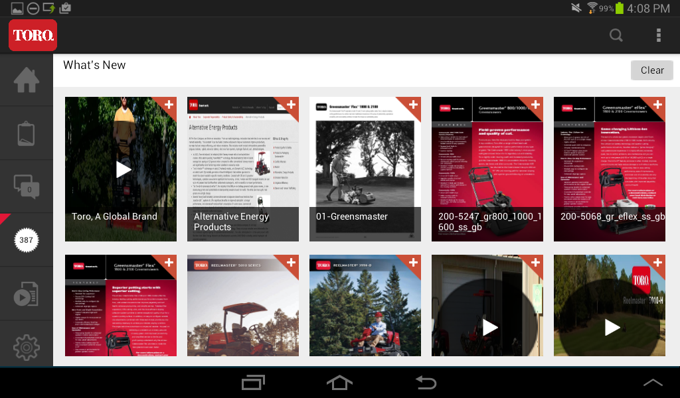Tap Android home navigation button
Viewport: 680px width, 398px height.
point(339,382)
